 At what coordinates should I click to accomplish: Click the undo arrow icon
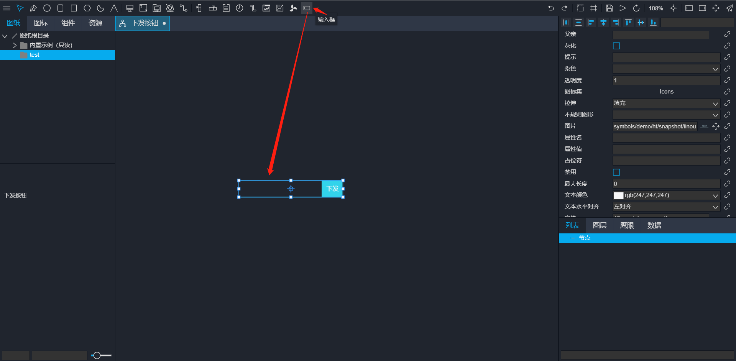click(x=551, y=8)
